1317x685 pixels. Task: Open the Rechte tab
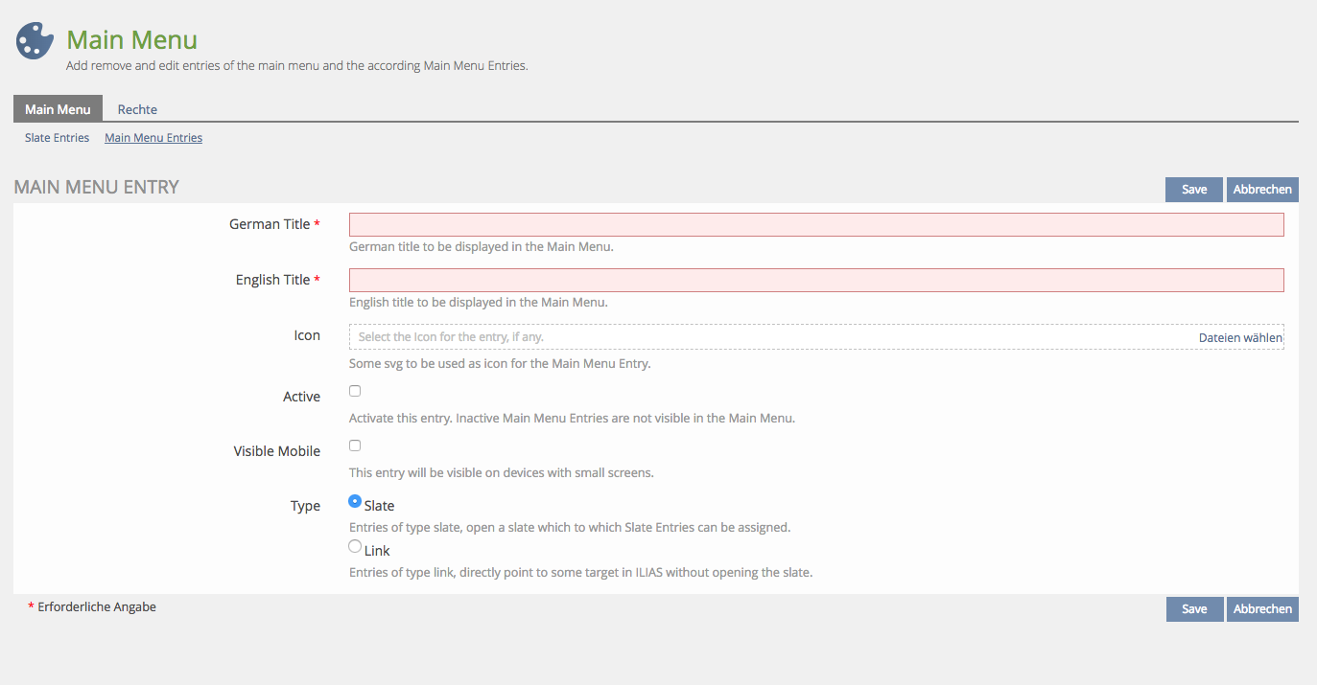(x=137, y=109)
